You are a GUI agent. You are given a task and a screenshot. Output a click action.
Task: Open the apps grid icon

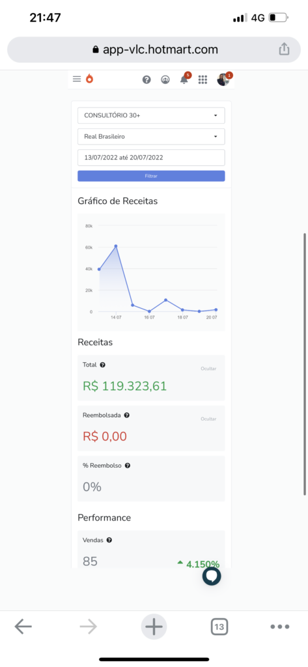(203, 79)
